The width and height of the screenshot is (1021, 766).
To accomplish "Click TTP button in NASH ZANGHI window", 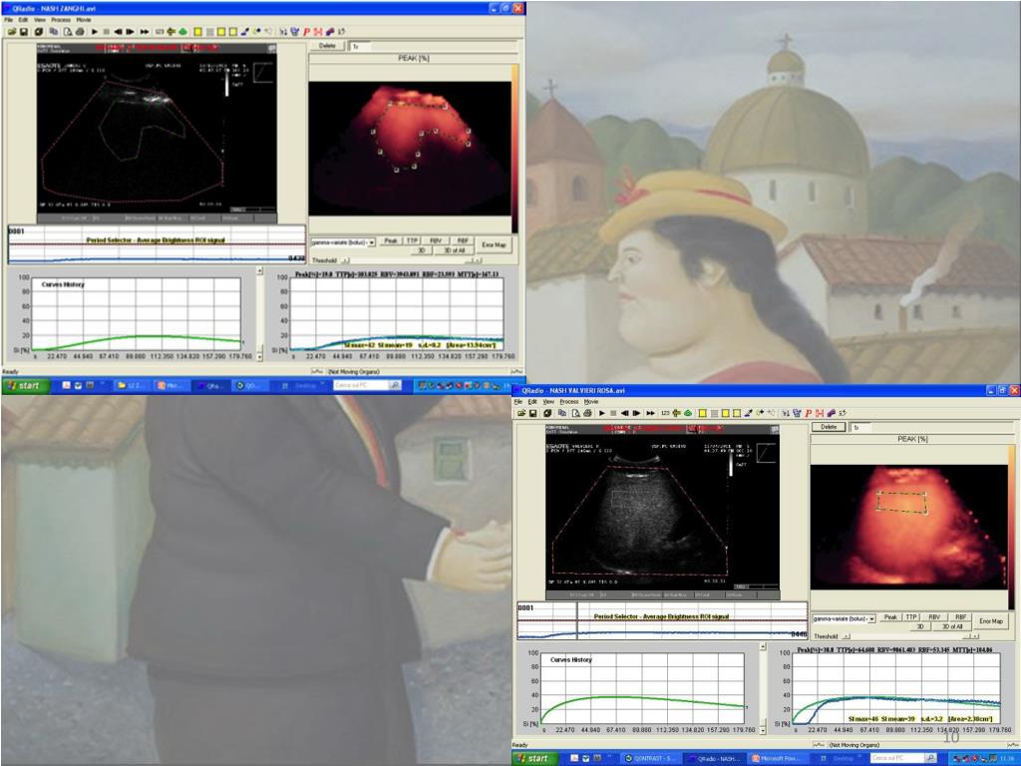I will [413, 240].
